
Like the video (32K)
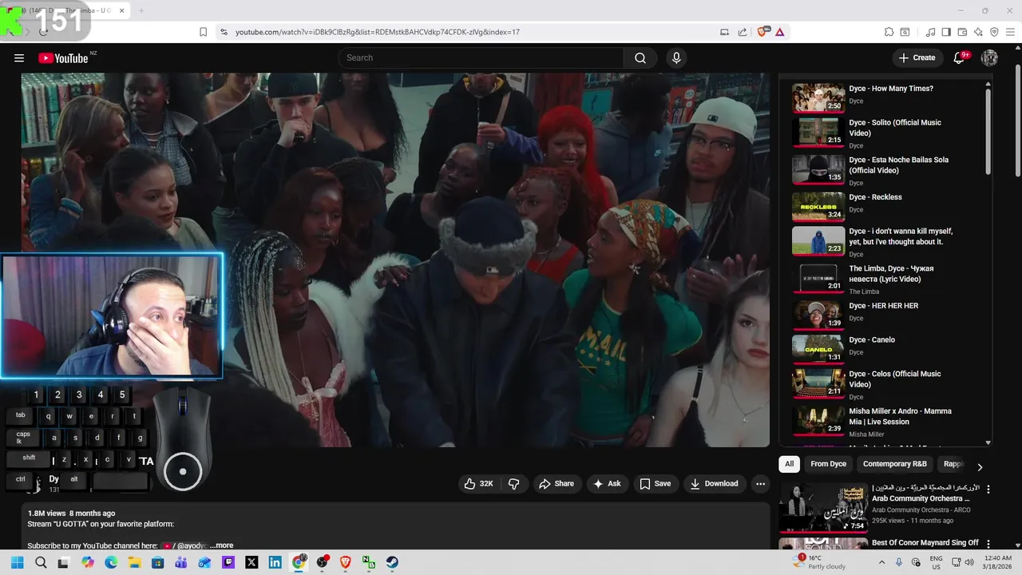(479, 483)
